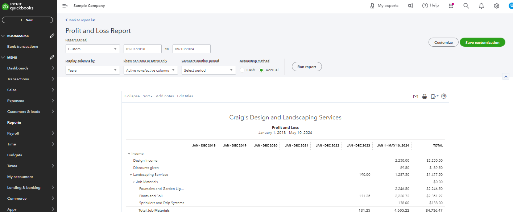Click the end date 05/10/2024 field
This screenshot has height=212, width=513.
pyautogui.click(x=191, y=49)
